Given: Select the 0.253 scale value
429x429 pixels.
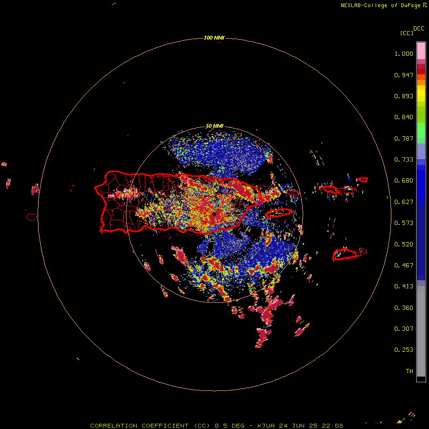Looking at the screenshot, I should pyautogui.click(x=404, y=350).
